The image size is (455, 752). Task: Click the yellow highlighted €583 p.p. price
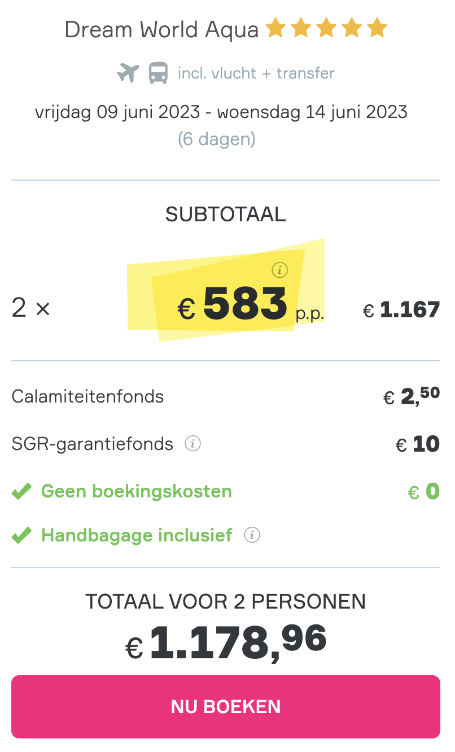[251, 305]
